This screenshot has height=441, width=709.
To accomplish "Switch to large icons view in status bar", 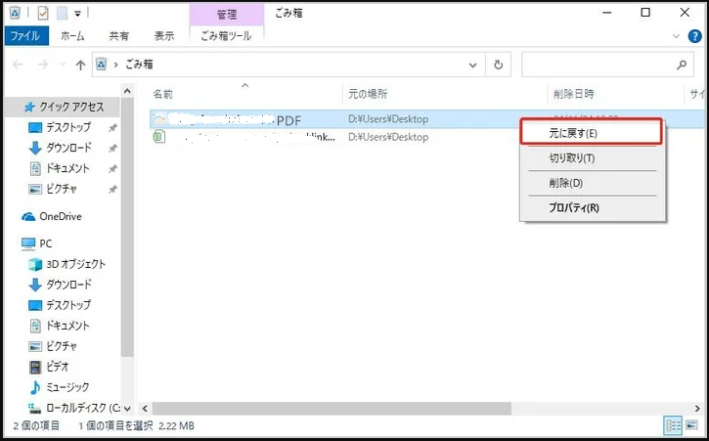I will click(691, 425).
